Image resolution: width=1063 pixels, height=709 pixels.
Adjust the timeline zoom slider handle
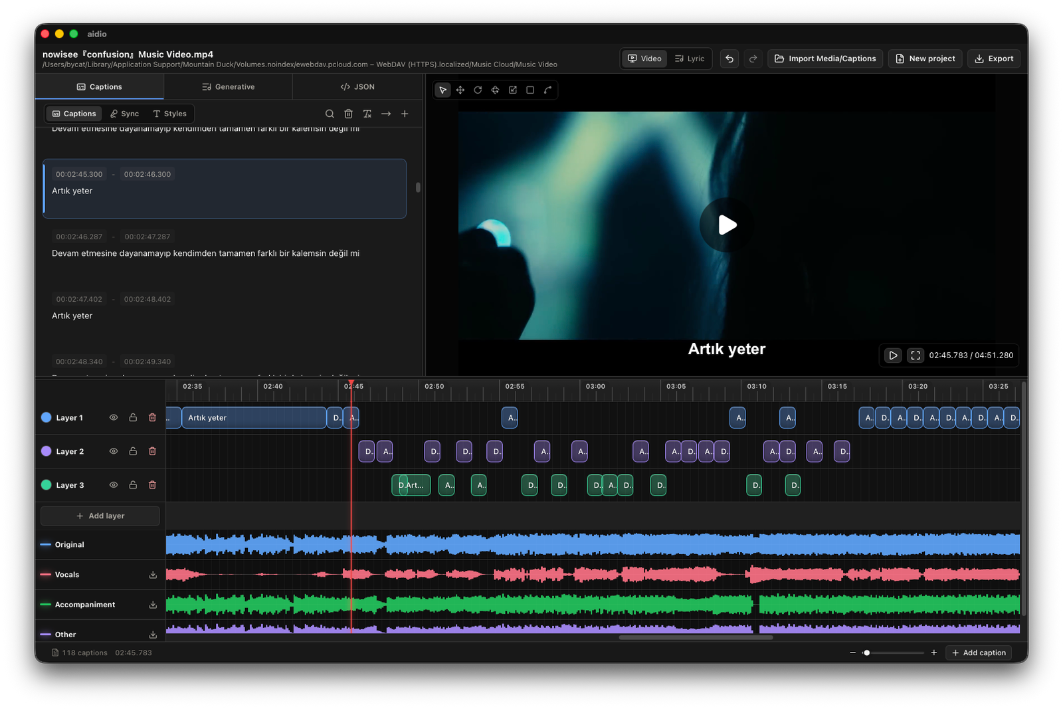click(866, 653)
